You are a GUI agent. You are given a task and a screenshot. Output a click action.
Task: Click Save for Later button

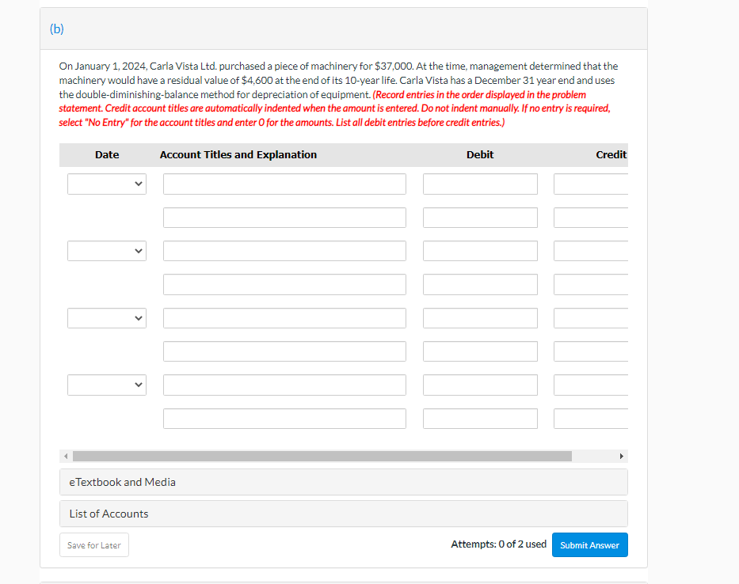[94, 545]
